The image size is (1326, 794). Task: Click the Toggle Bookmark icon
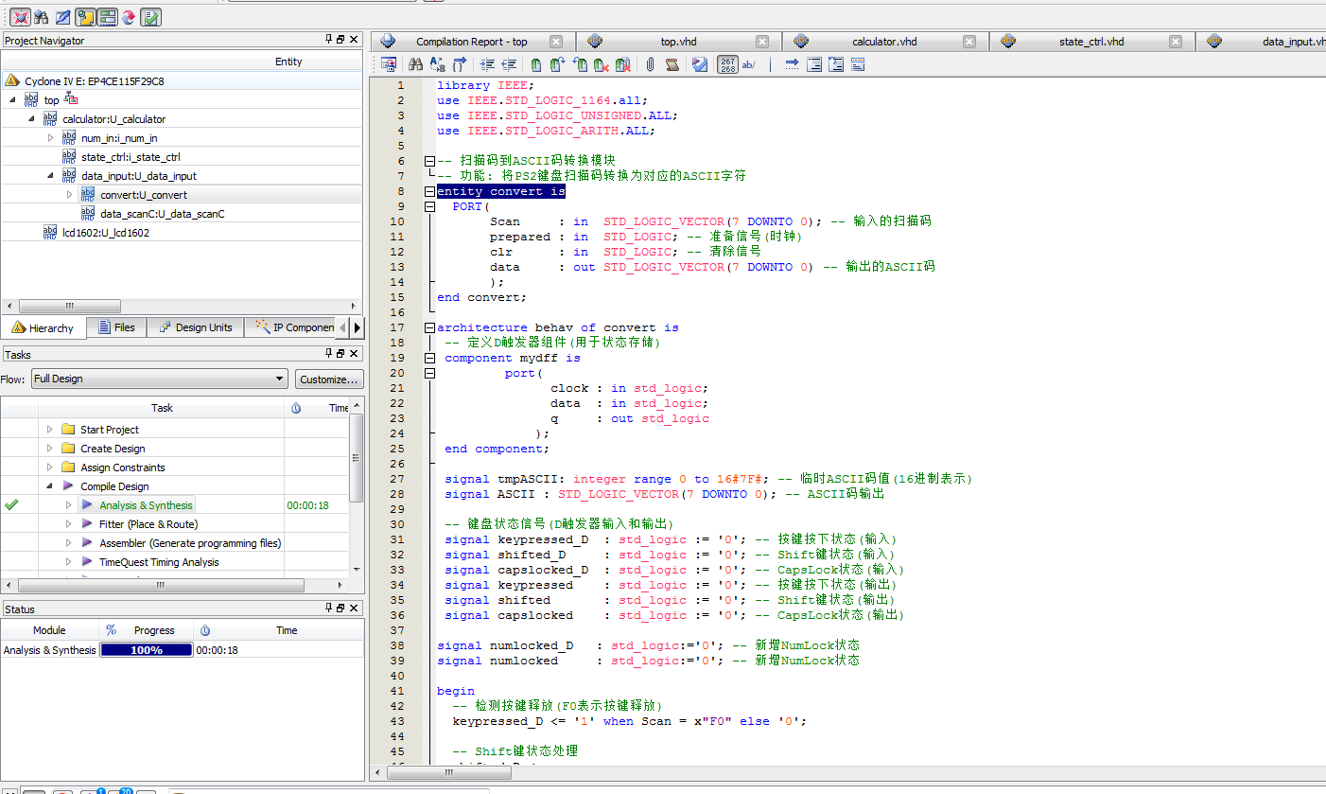coord(535,64)
